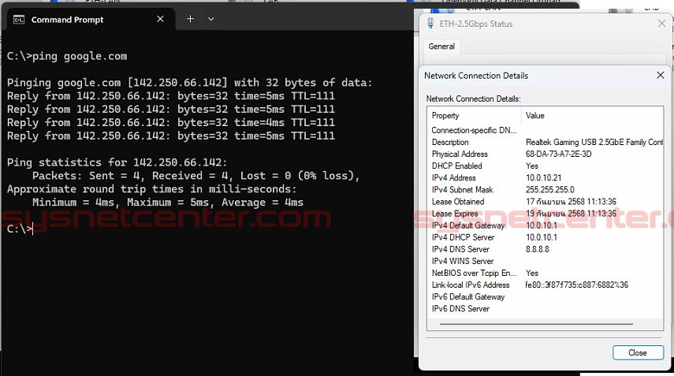This screenshot has height=376, width=674.
Task: Click the DNS value 8.8.8.8
Action: click(x=538, y=249)
